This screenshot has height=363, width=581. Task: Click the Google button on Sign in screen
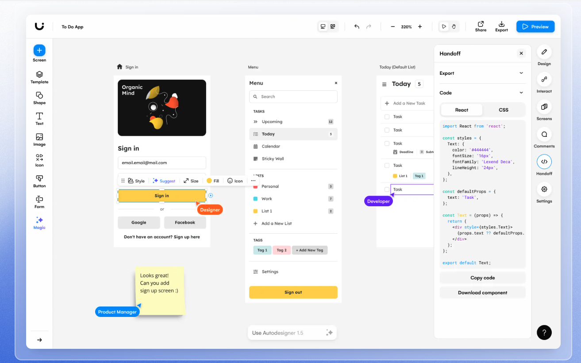139,223
